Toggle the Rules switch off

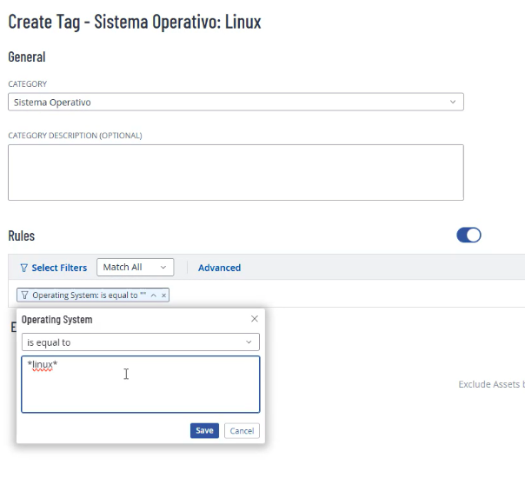coord(469,236)
